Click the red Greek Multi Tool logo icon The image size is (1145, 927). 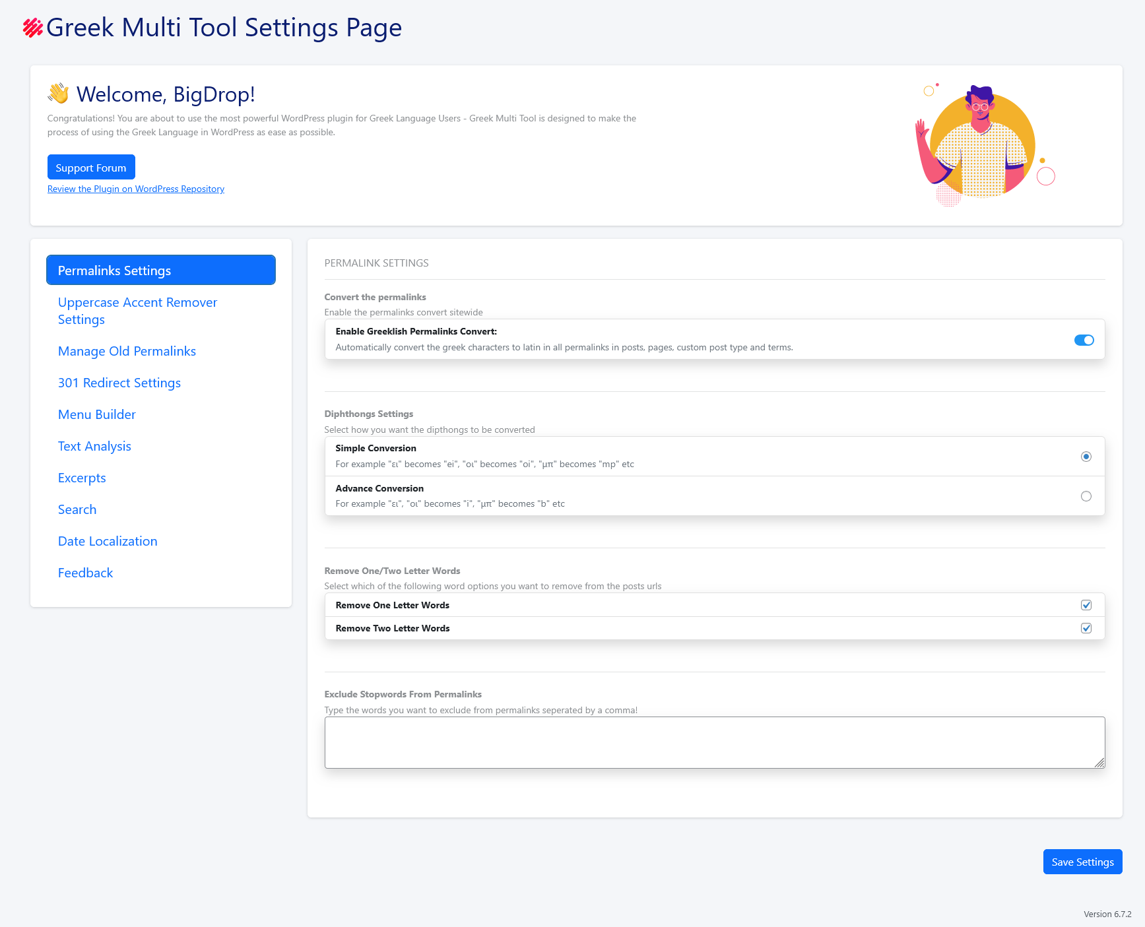click(x=32, y=28)
